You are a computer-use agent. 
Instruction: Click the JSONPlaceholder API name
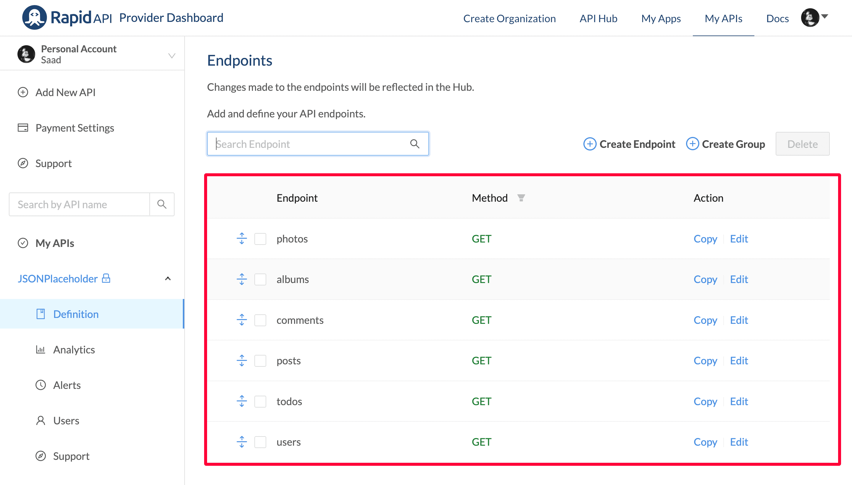coord(58,279)
